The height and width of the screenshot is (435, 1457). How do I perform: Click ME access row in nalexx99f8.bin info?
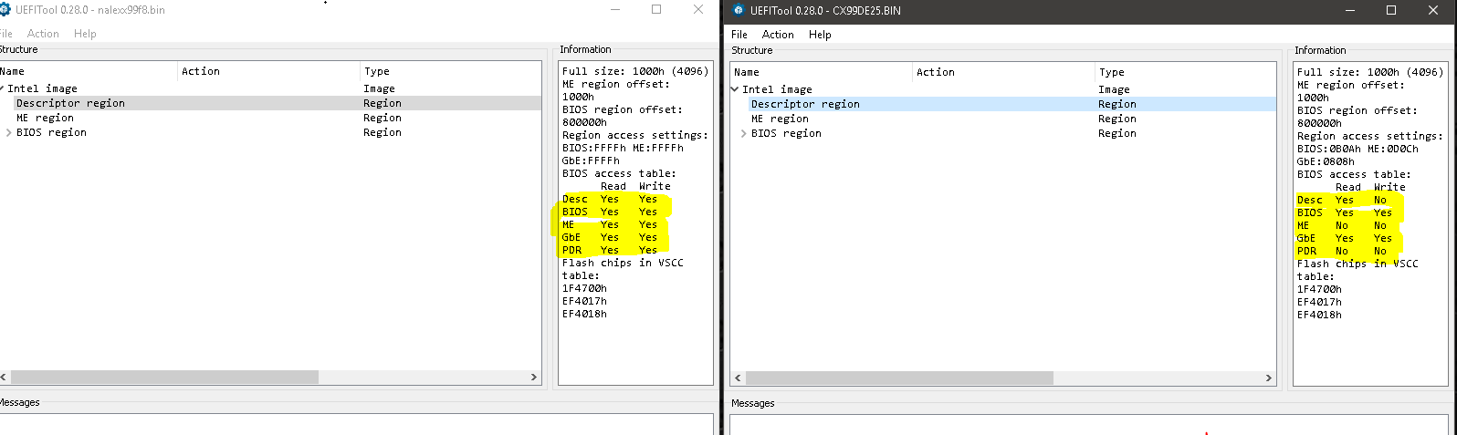point(609,224)
